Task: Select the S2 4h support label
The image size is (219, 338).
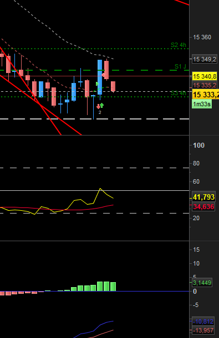Action: click(178, 45)
